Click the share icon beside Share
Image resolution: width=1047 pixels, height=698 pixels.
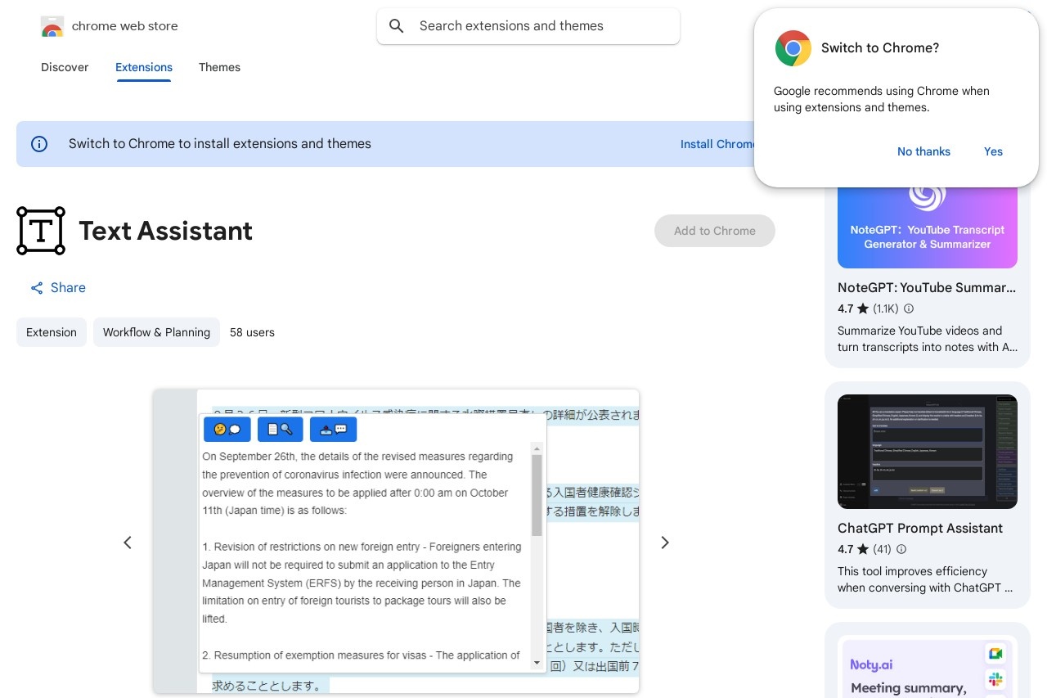point(37,288)
